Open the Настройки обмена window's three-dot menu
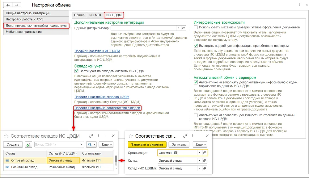Screen dimensions: 309x178 point(299,5)
